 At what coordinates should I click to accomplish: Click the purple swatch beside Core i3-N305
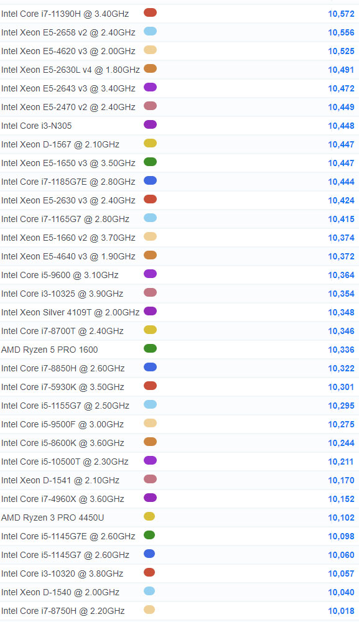150,124
